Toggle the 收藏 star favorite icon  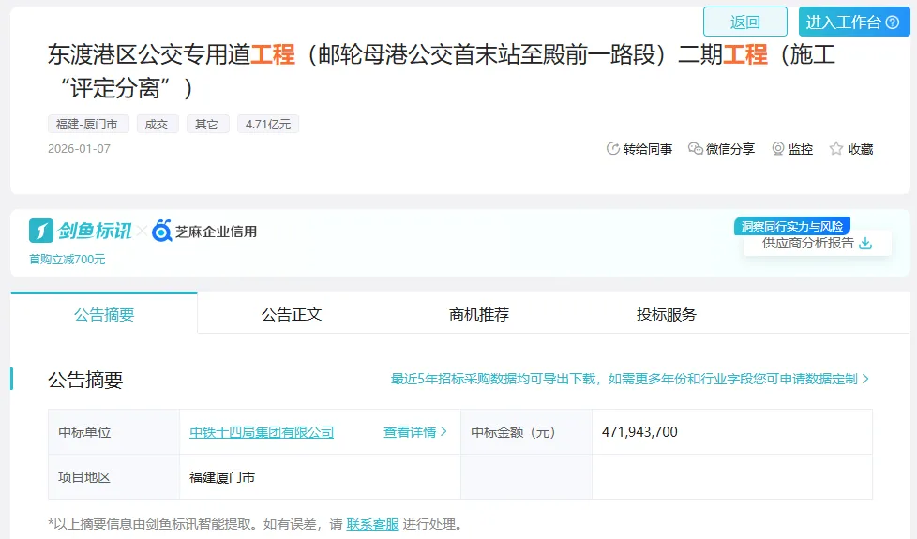[x=836, y=149]
